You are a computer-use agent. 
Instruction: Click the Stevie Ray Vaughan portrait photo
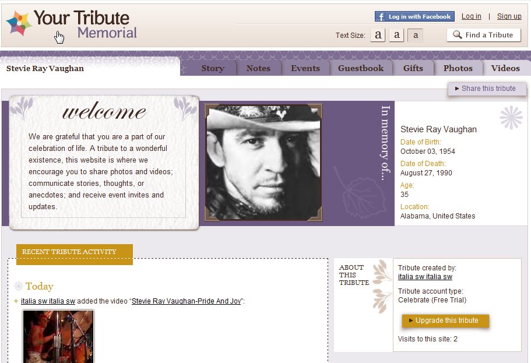(x=263, y=163)
